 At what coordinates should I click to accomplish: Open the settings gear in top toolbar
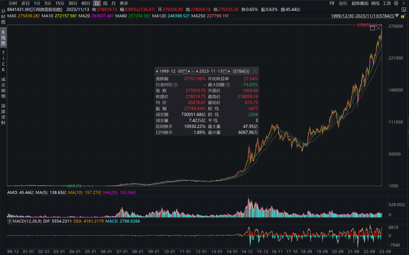click(x=396, y=3)
